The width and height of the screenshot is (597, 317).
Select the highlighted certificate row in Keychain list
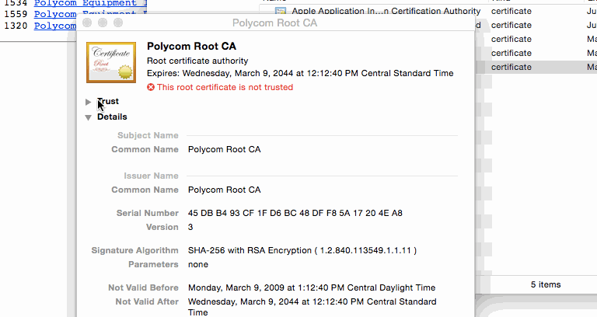536,67
